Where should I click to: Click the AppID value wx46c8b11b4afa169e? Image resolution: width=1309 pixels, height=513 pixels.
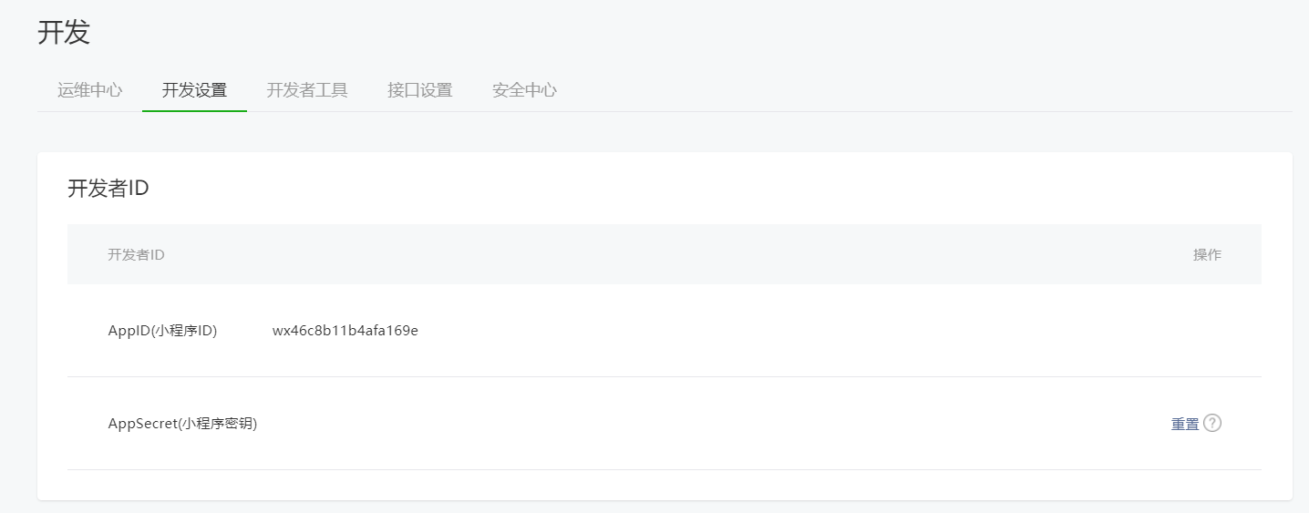[x=345, y=330]
